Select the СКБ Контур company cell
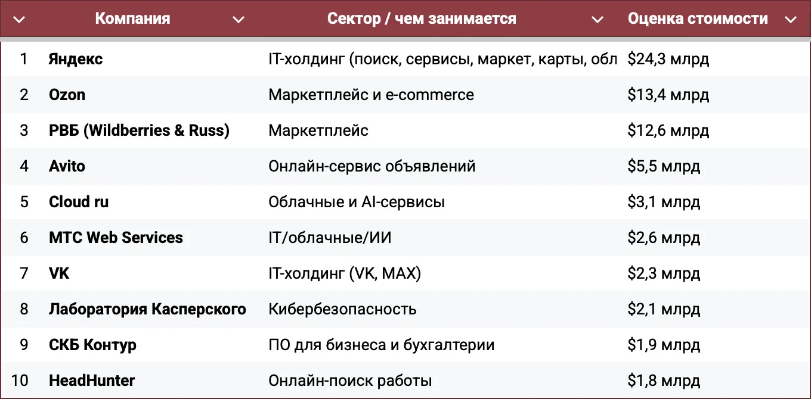 [92, 345]
